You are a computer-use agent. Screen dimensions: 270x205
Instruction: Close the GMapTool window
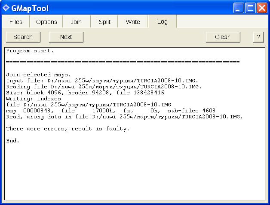pos(262,8)
